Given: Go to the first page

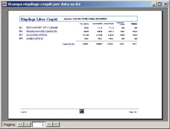Looking at the screenshot, I should [x=21, y=124].
